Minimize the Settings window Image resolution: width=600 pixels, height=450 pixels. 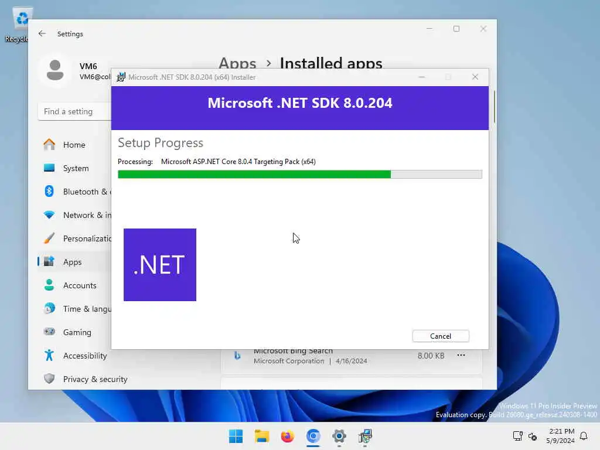[429, 29]
